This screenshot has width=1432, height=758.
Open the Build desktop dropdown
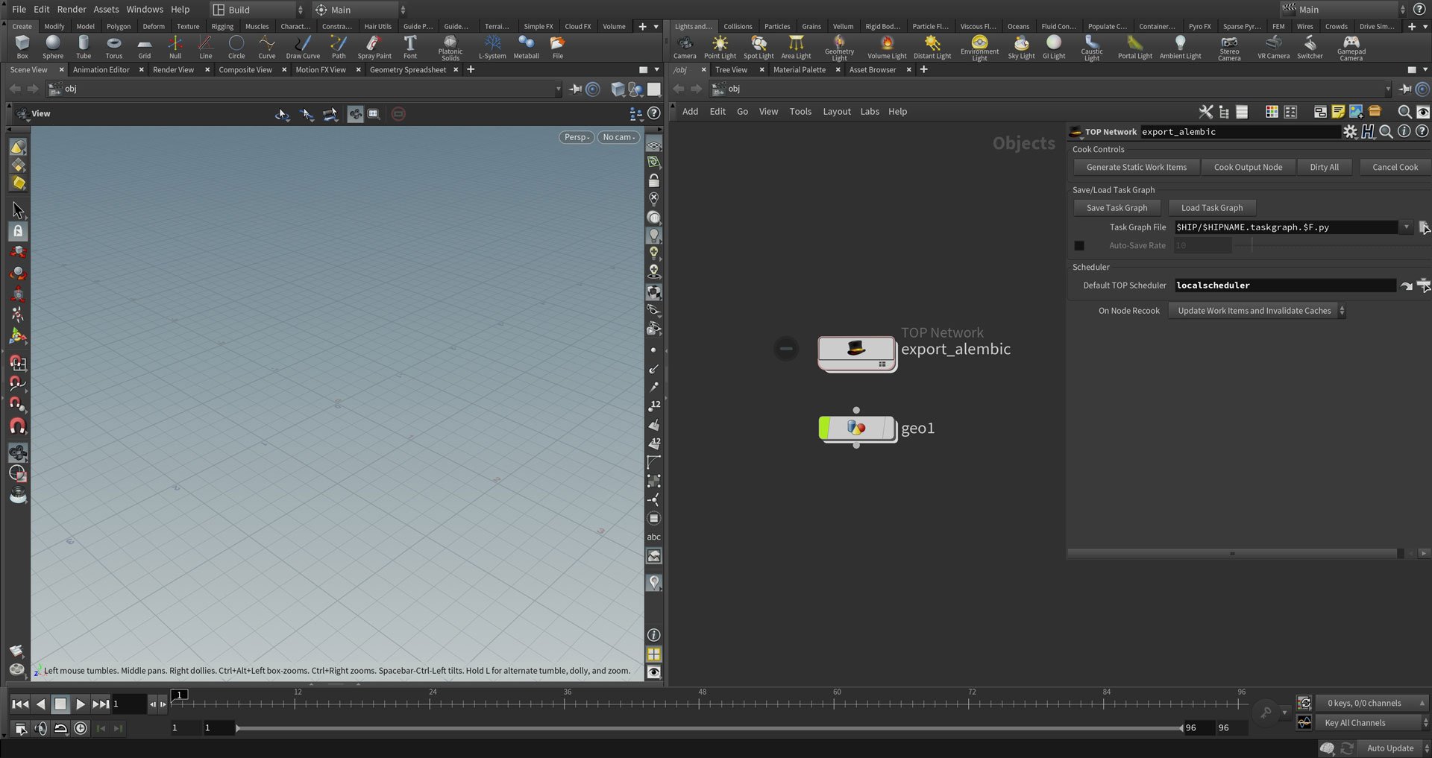coord(257,10)
